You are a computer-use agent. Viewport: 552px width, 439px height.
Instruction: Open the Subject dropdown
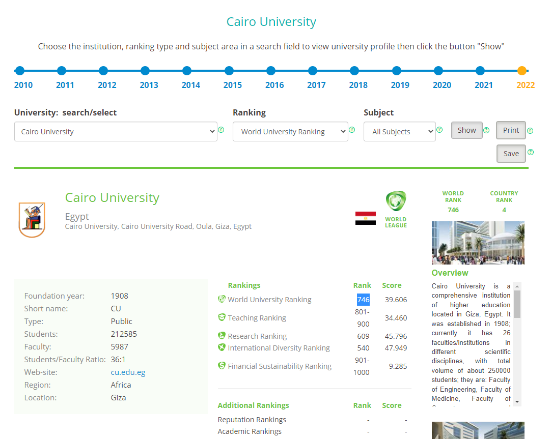[399, 132]
